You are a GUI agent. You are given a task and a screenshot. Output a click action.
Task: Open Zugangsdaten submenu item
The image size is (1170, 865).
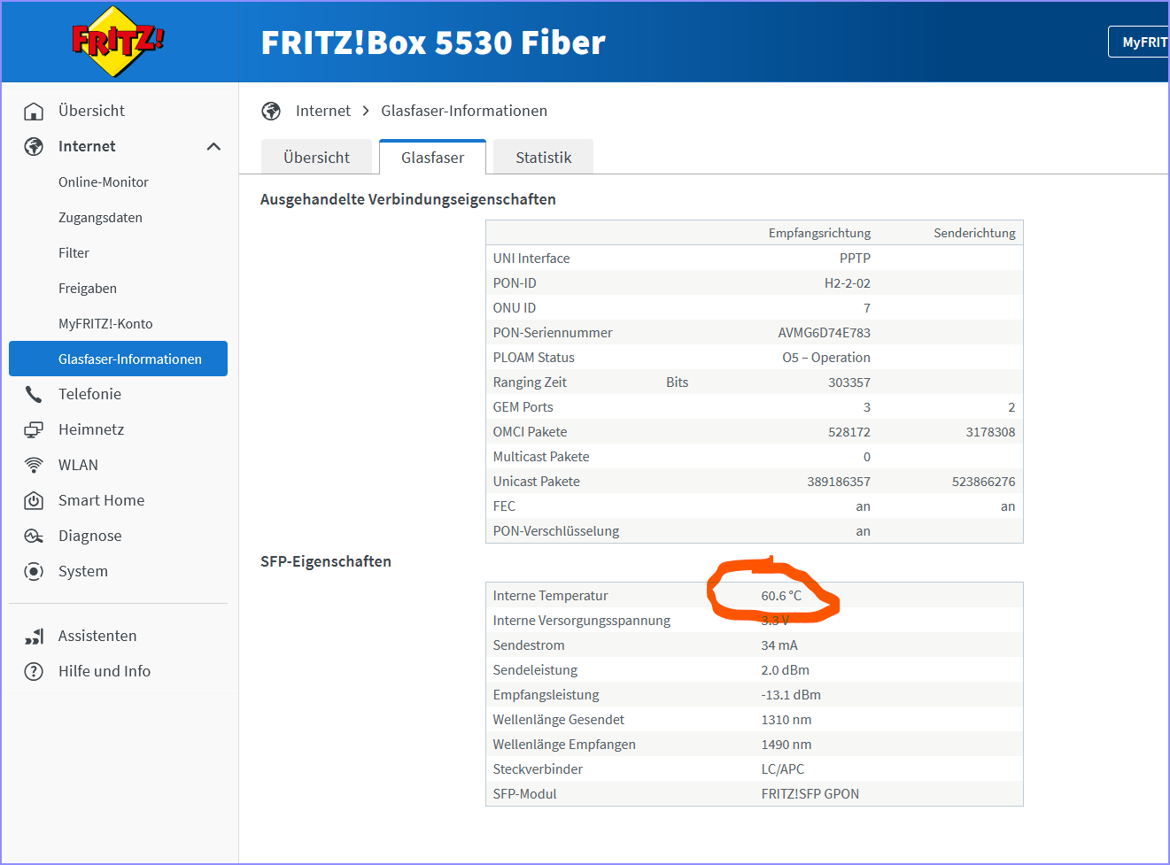tap(100, 217)
